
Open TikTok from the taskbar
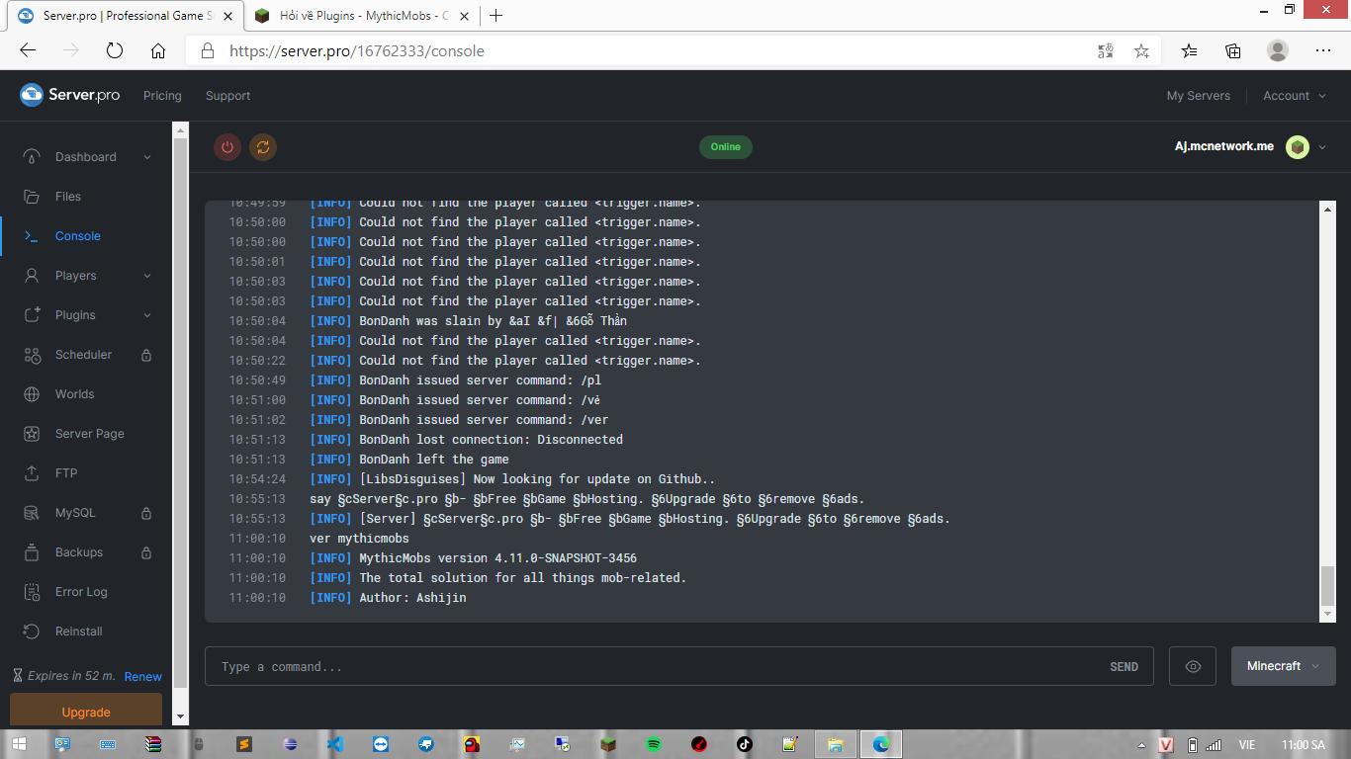click(x=745, y=744)
